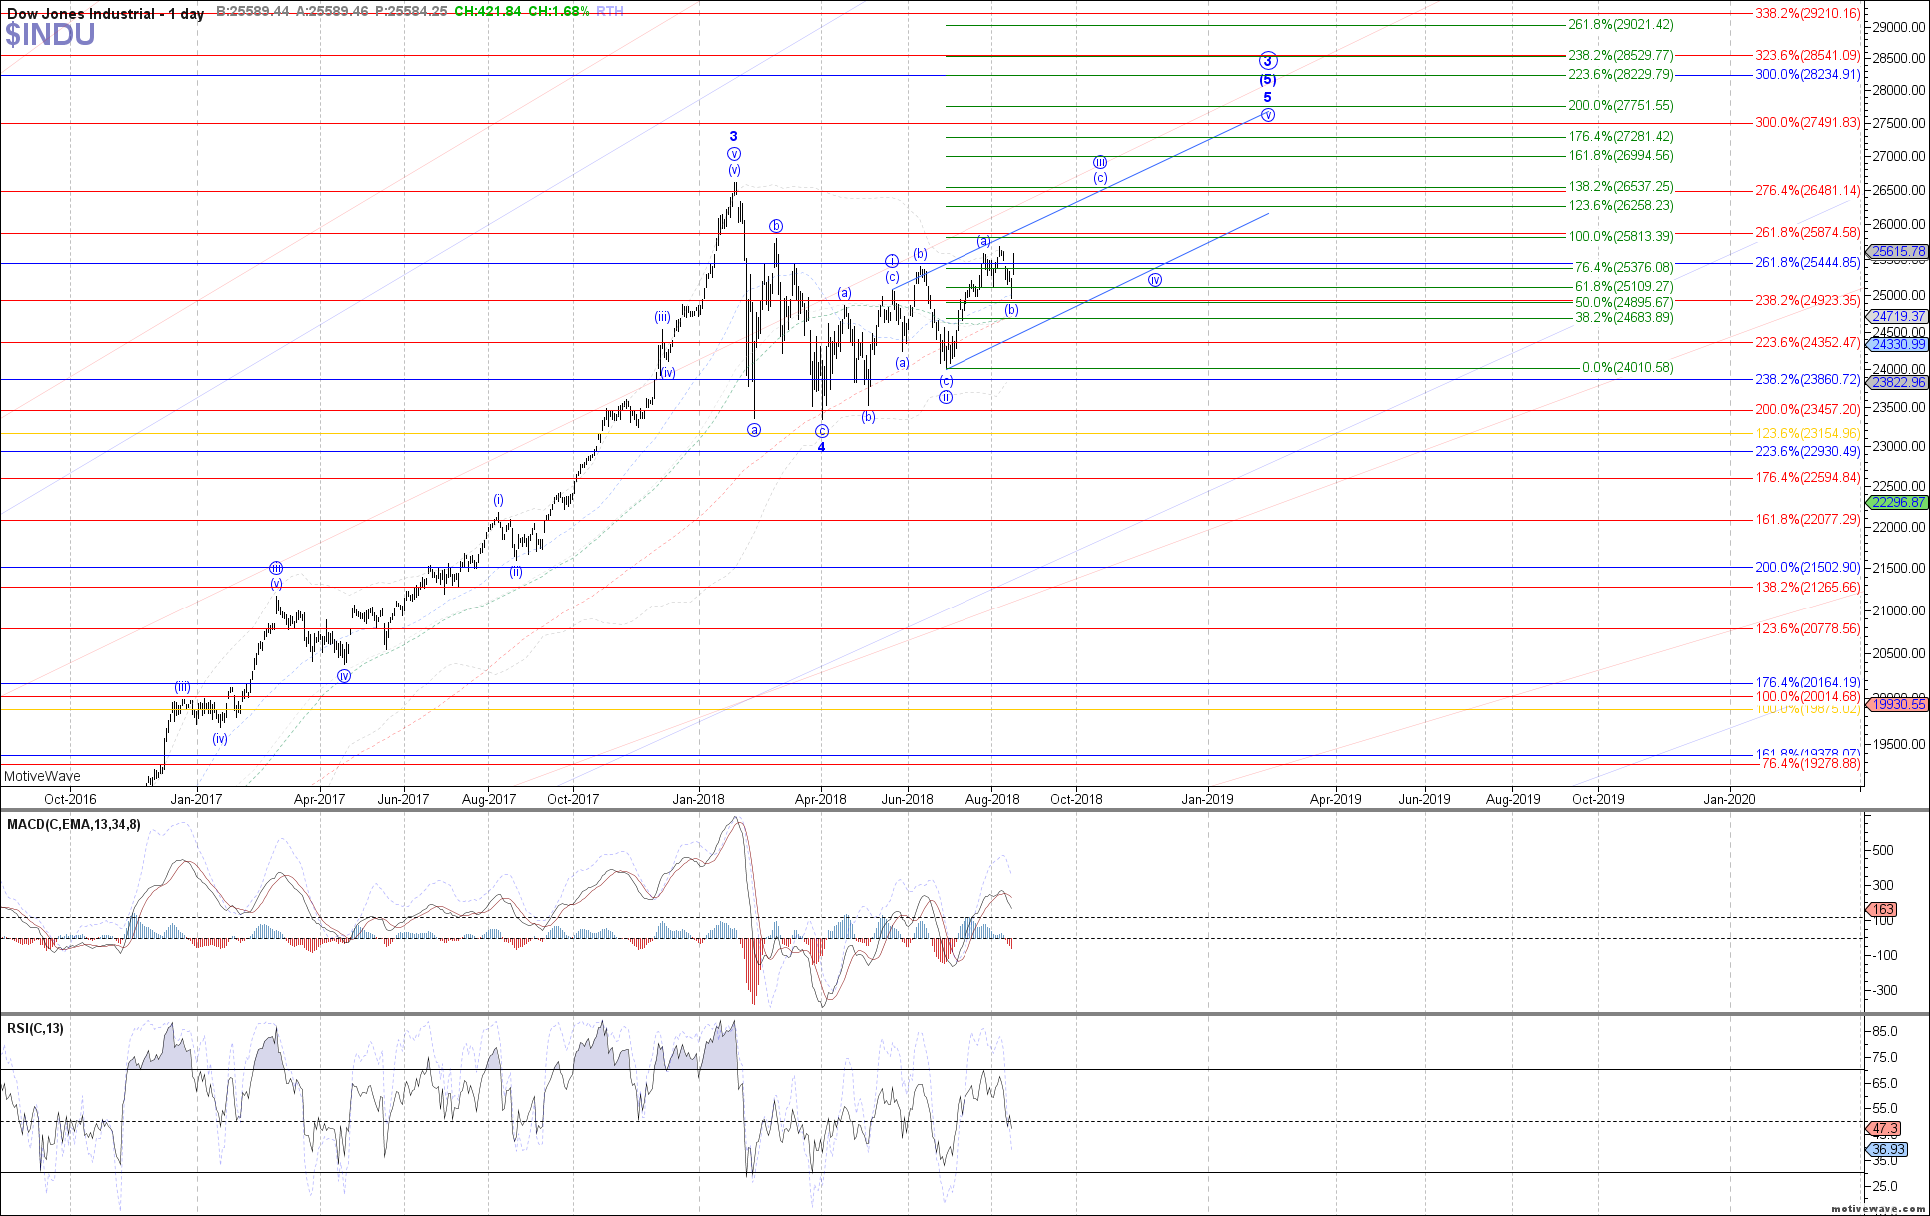This screenshot has height=1216, width=1930.
Task: Select the 223.6%(22930.49) Fibonacci label
Action: 1808,451
